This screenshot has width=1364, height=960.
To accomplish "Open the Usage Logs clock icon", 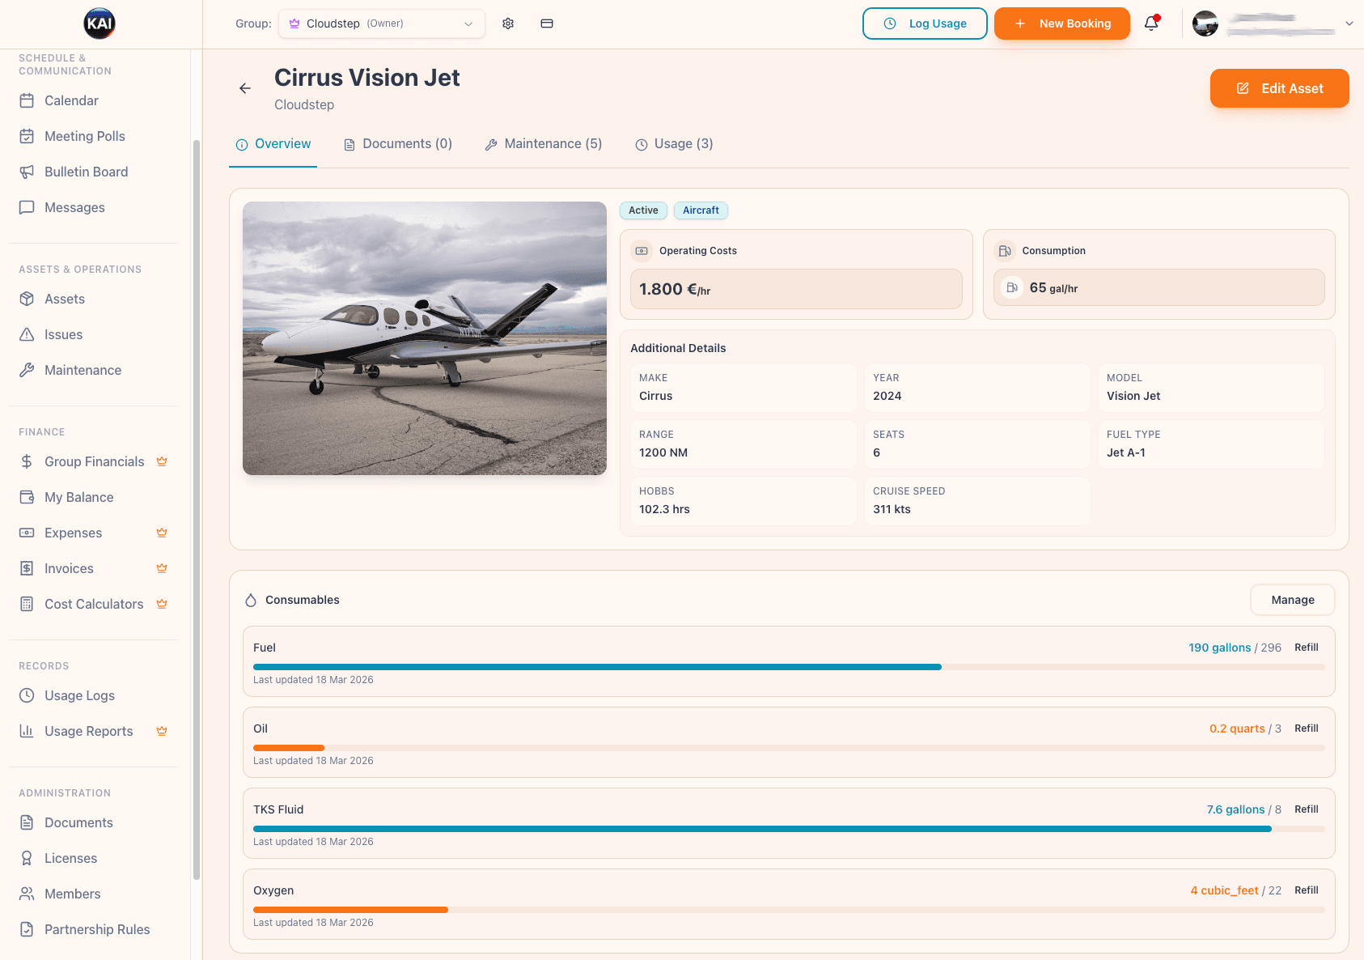I will pos(27,695).
